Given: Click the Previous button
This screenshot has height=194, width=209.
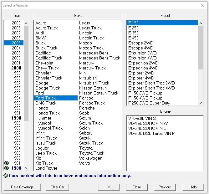Looking at the screenshot, I should click(165, 187).
